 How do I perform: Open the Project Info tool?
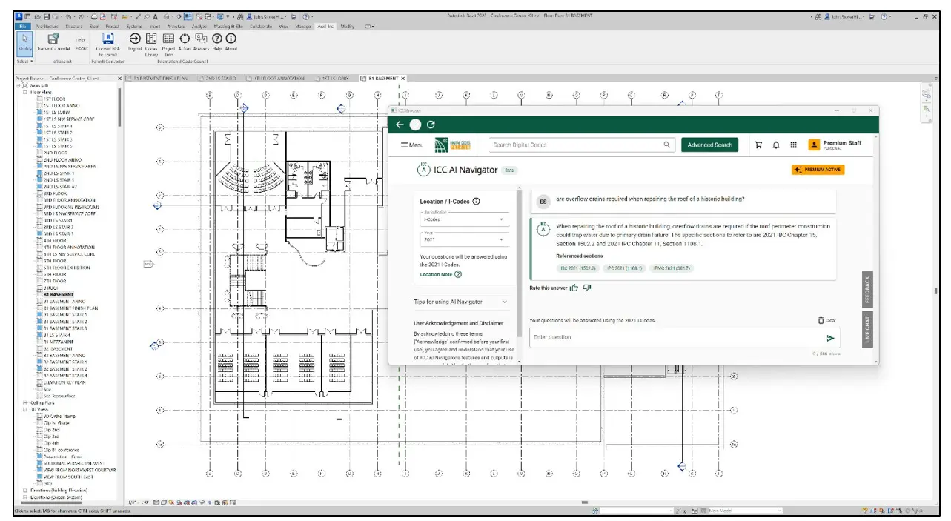(x=168, y=44)
